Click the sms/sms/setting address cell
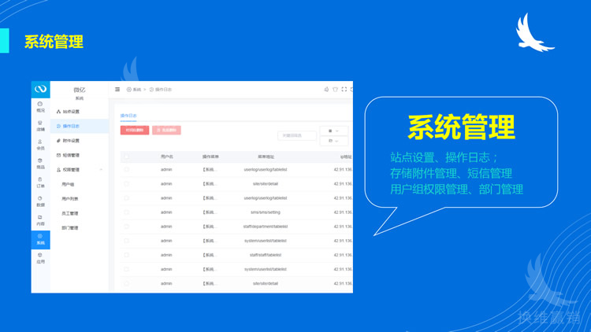The image size is (591, 332). (x=266, y=212)
